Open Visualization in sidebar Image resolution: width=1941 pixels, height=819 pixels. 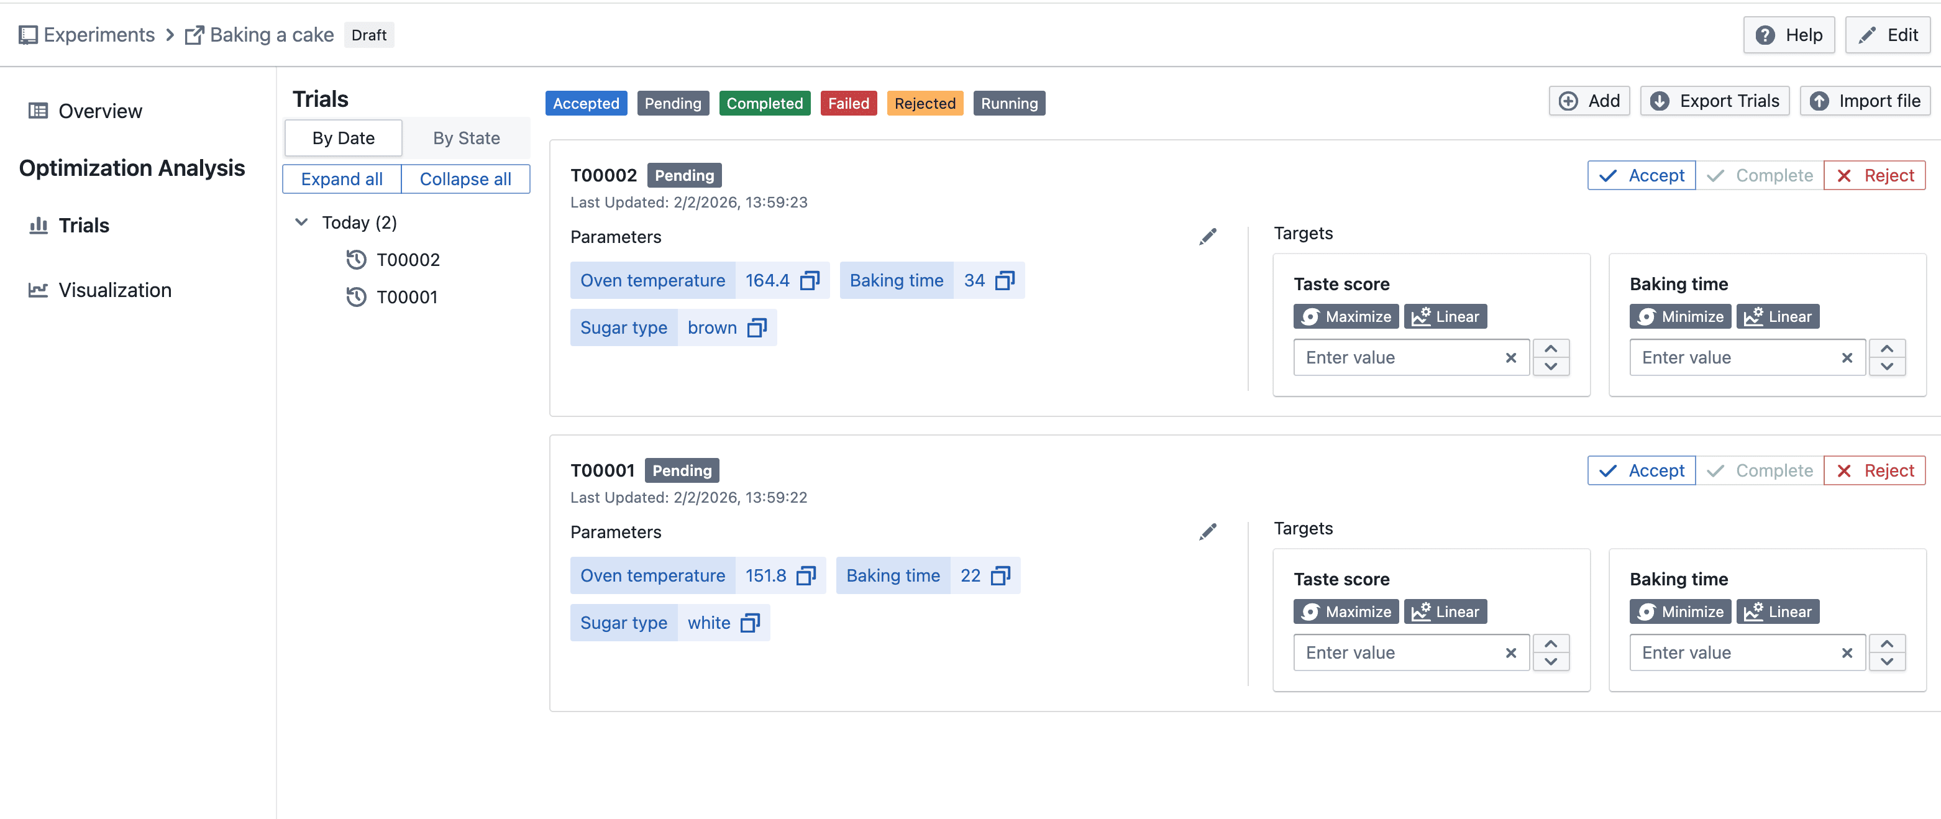[114, 290]
